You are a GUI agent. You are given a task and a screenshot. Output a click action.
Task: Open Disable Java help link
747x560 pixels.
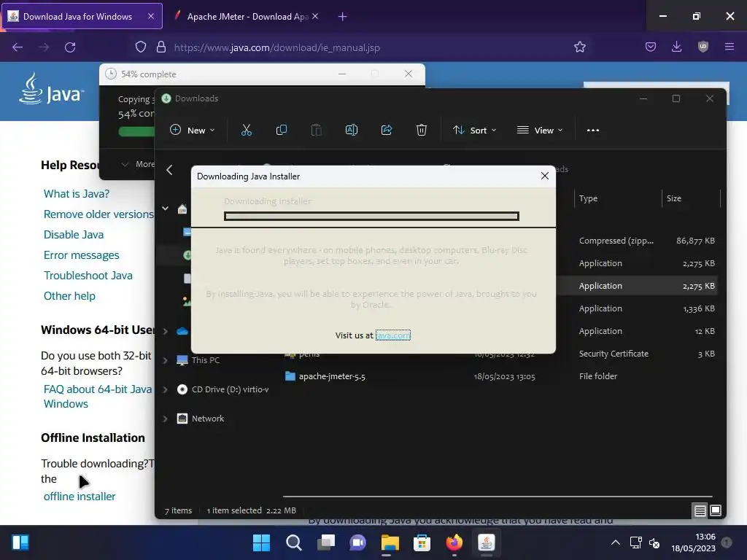74,235
